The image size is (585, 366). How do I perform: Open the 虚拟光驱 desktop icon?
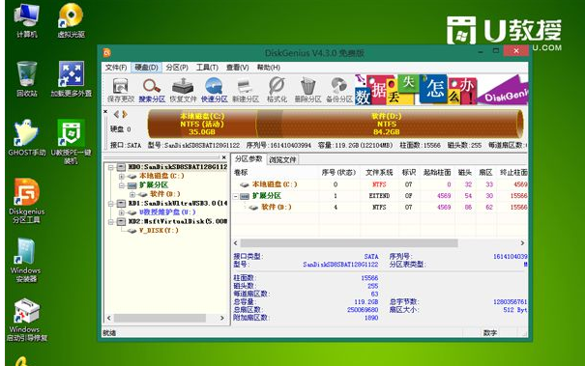pos(71,21)
